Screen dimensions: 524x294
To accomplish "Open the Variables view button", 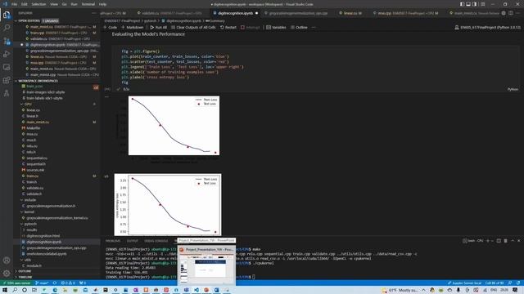I will tap(276, 27).
